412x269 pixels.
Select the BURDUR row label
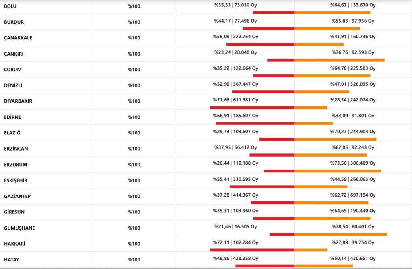pyautogui.click(x=14, y=22)
